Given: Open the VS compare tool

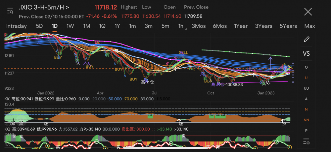Looking at the screenshot, I should pos(307,53).
